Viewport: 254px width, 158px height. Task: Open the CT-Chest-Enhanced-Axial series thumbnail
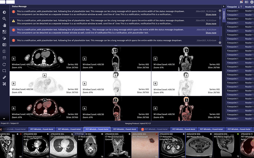[x=36, y=145]
